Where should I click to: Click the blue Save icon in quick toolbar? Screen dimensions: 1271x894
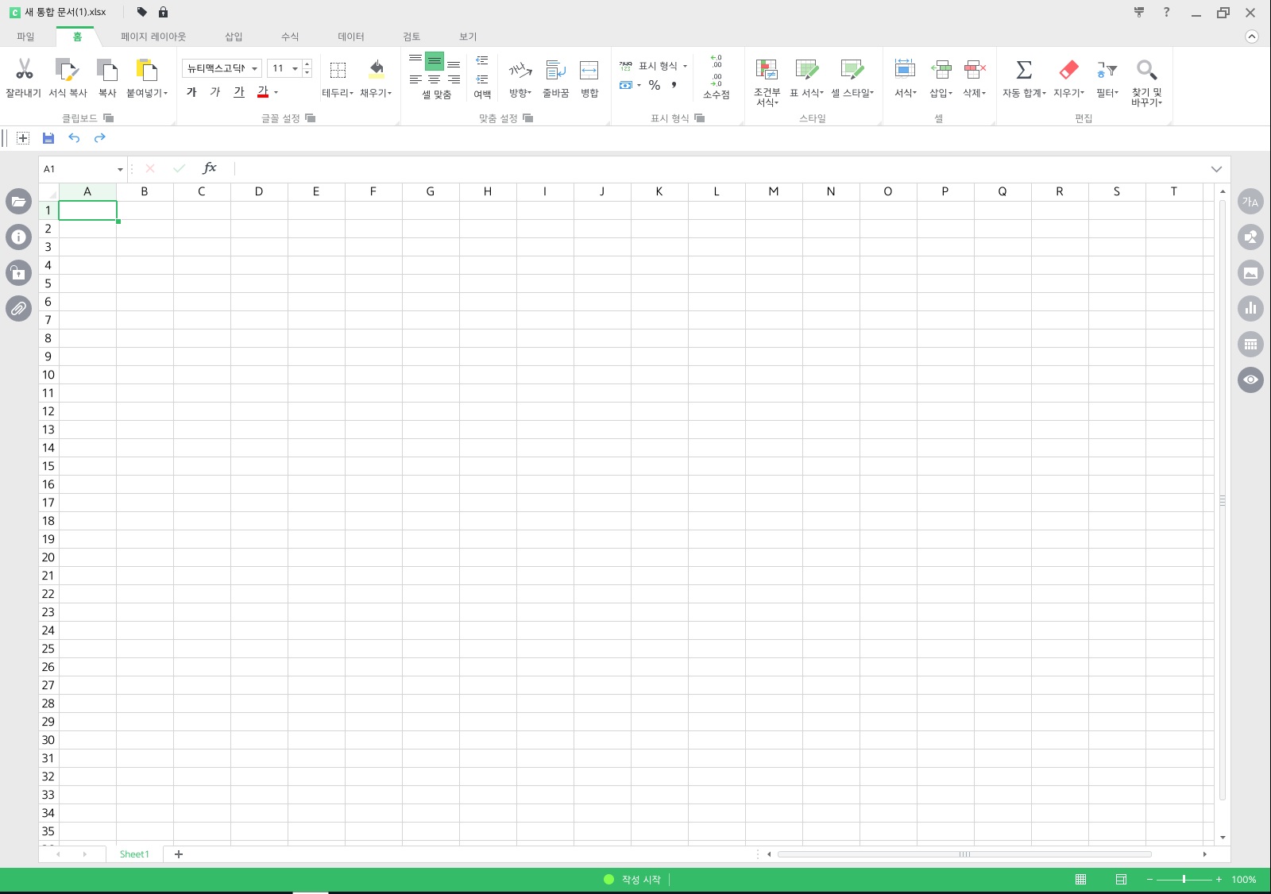point(48,138)
